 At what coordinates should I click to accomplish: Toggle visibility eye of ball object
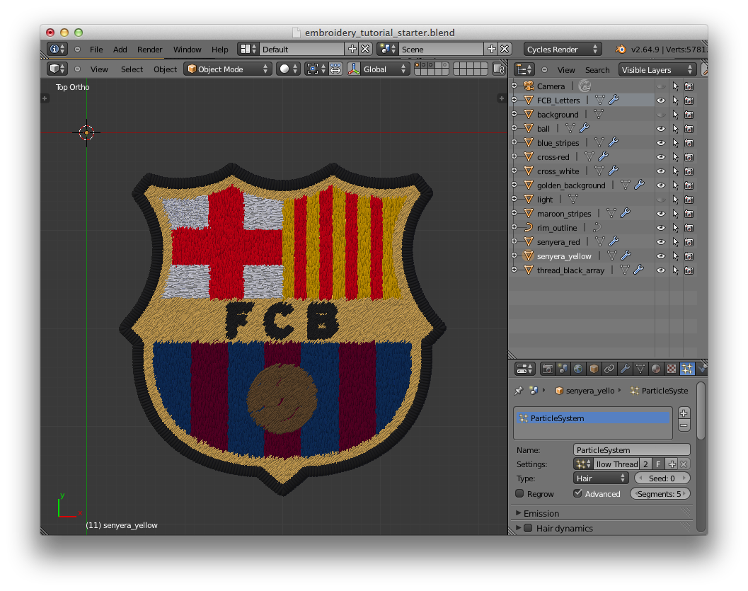661,129
